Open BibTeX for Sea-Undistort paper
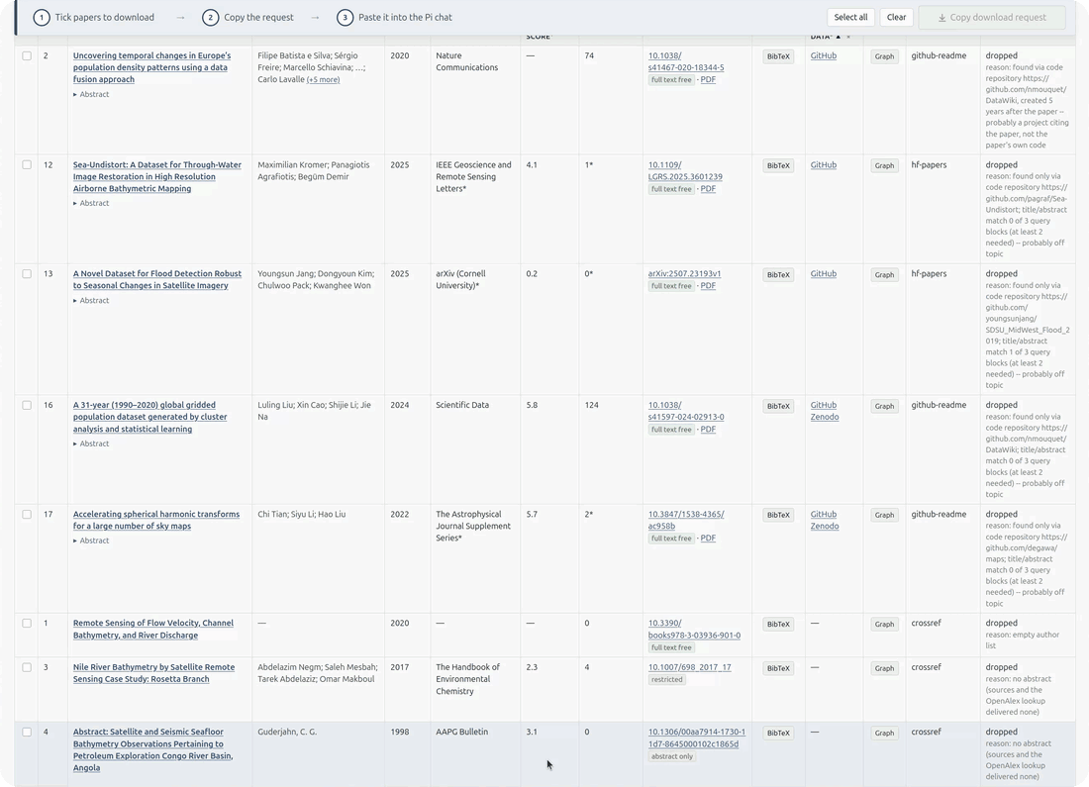Screen dimensions: 1089x787 (778, 165)
